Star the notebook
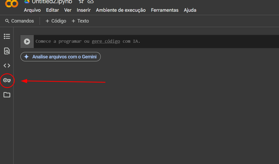This screenshot has height=164, width=279. 81,2
